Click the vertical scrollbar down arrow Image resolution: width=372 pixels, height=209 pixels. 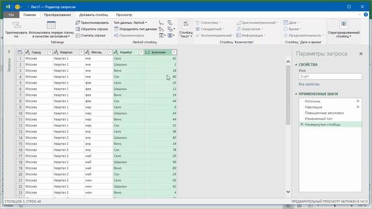pos(288,192)
